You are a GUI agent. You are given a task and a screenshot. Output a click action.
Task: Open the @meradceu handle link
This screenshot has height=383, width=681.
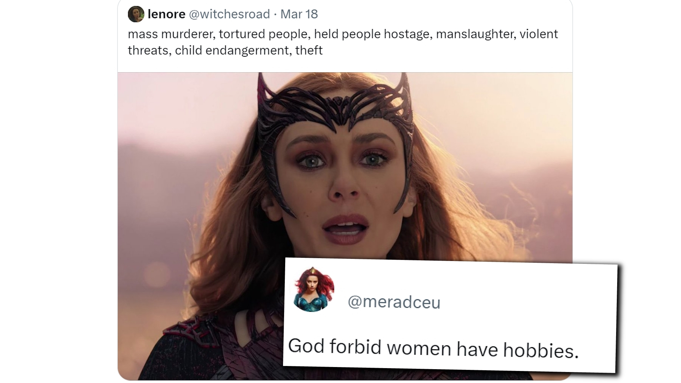pyautogui.click(x=395, y=302)
